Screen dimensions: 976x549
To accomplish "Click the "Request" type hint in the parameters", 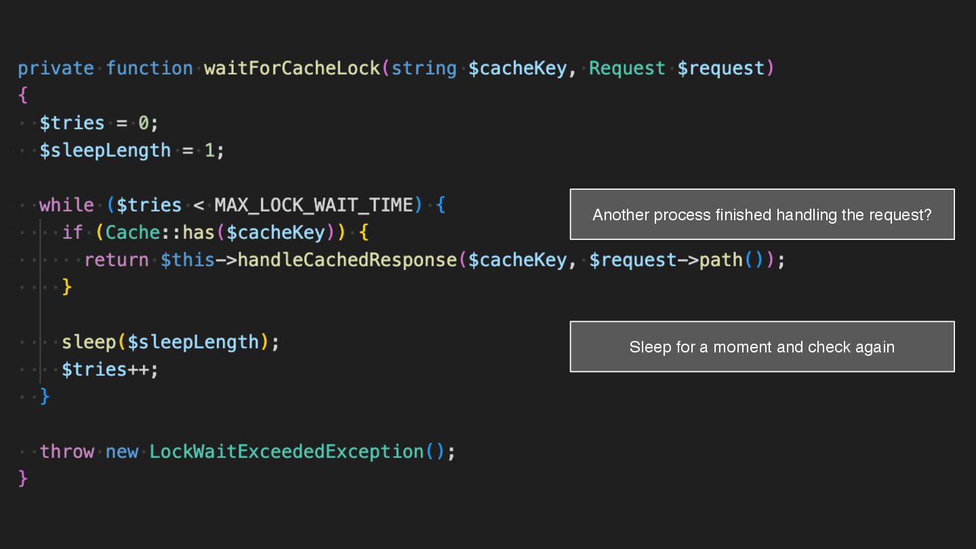I will coord(627,68).
